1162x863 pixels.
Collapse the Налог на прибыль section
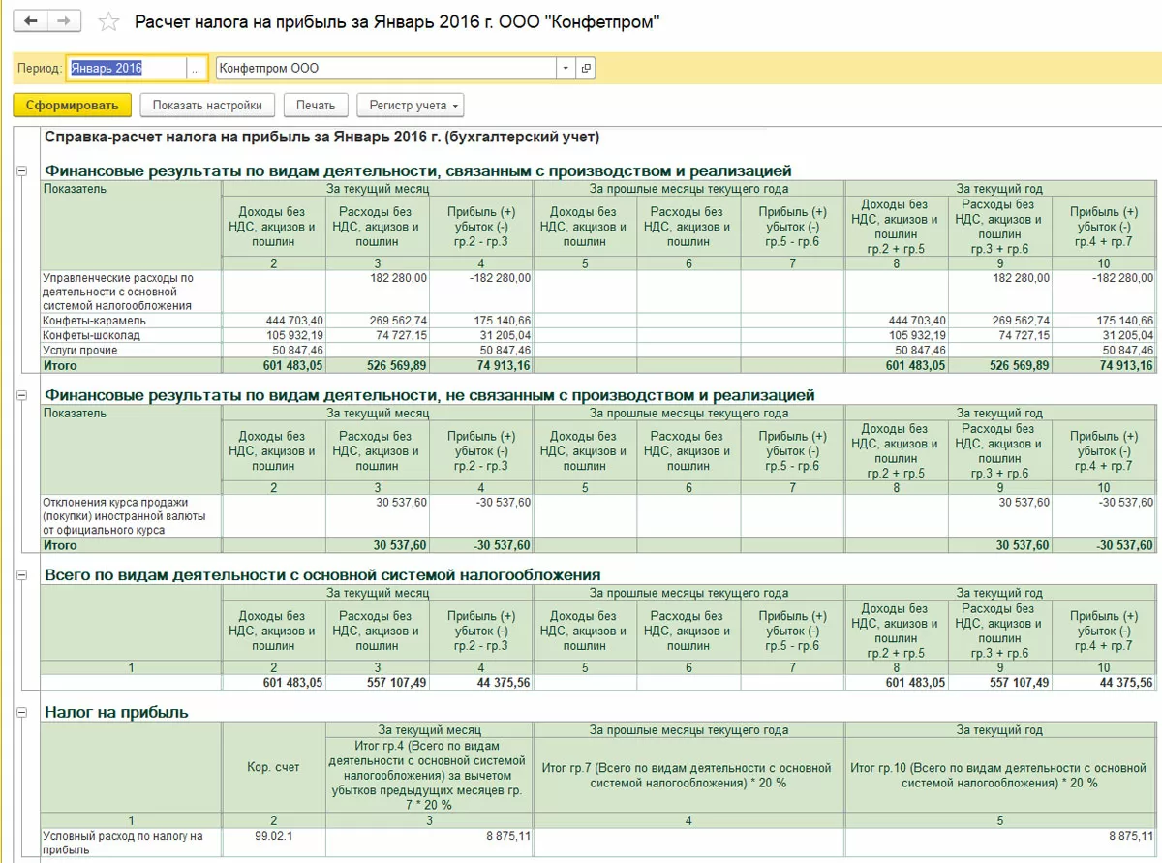tap(21, 713)
